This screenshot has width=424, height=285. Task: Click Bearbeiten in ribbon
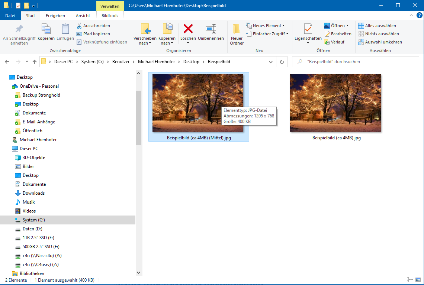pos(338,34)
